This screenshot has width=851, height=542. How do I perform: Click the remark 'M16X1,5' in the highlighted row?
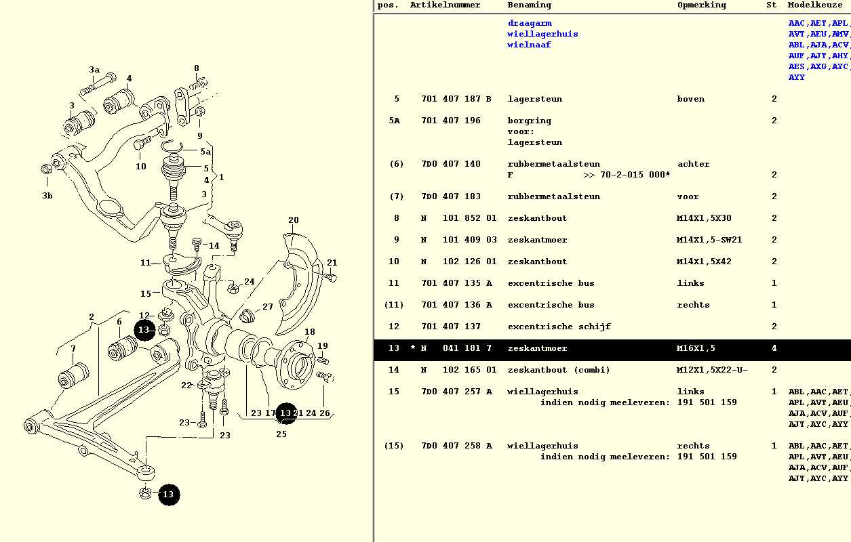pyautogui.click(x=696, y=348)
